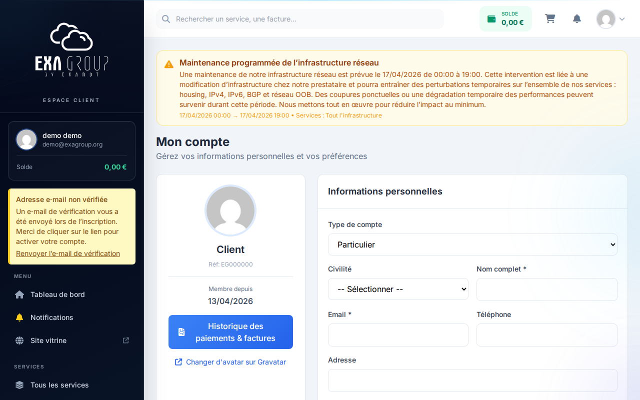The width and height of the screenshot is (640, 400).
Task: Click the document icon on Historique button
Action: click(x=181, y=332)
